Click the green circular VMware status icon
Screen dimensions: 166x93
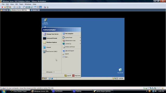point(144,88)
